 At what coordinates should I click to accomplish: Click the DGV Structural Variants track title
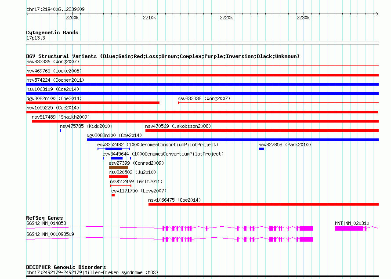point(163,56)
